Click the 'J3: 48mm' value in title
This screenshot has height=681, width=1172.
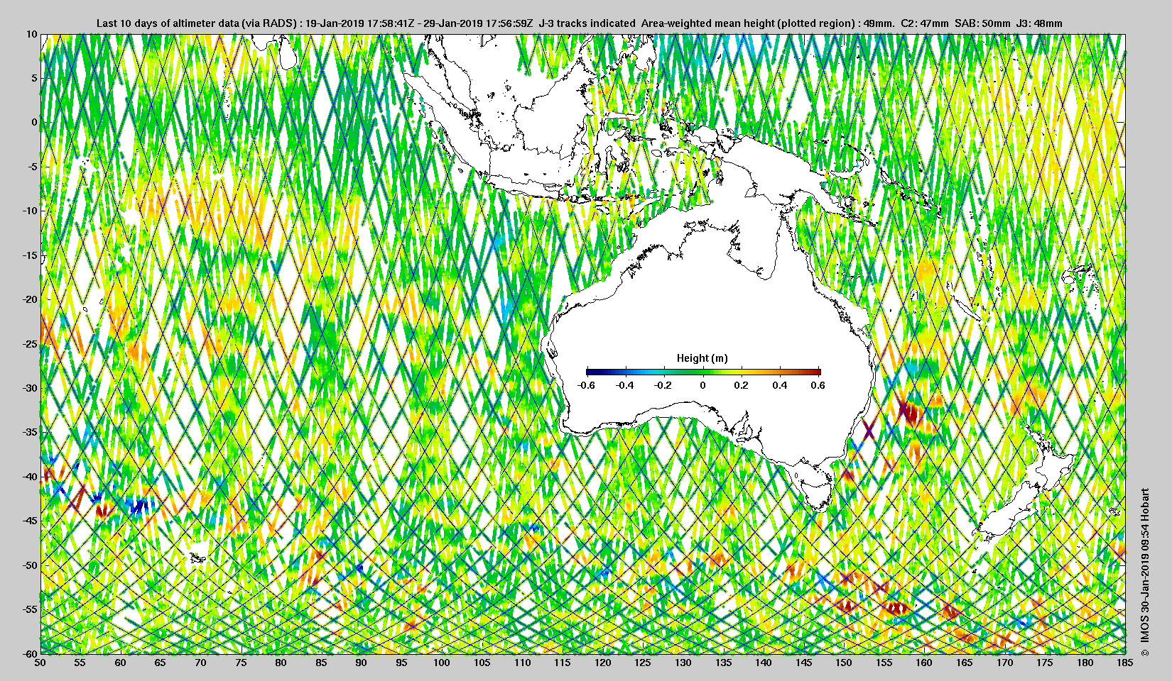(x=1039, y=23)
